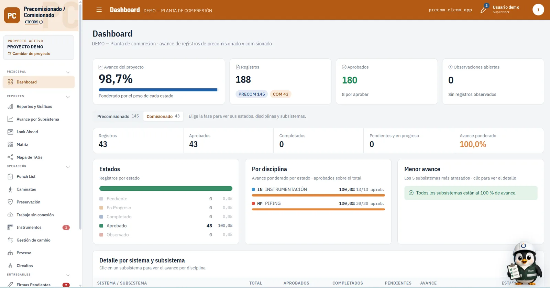The width and height of the screenshot is (550, 288).
Task: Click Cambiar de proyecto link
Action: click(x=29, y=54)
